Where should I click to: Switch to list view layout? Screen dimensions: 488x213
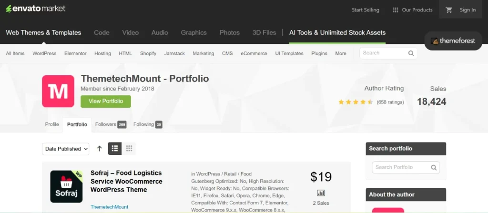[115, 149]
